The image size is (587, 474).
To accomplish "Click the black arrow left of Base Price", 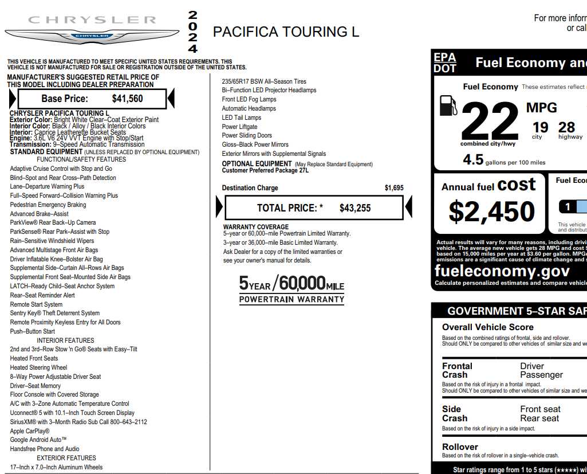I will (13, 99).
